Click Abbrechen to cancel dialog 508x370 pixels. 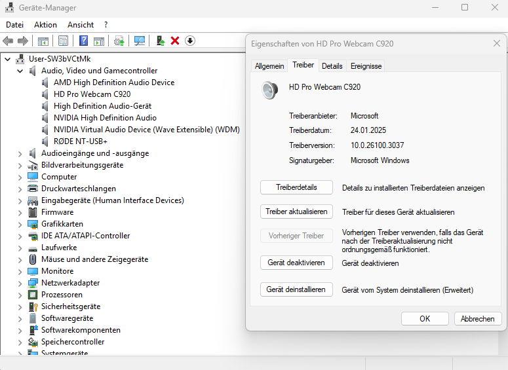pos(478,319)
